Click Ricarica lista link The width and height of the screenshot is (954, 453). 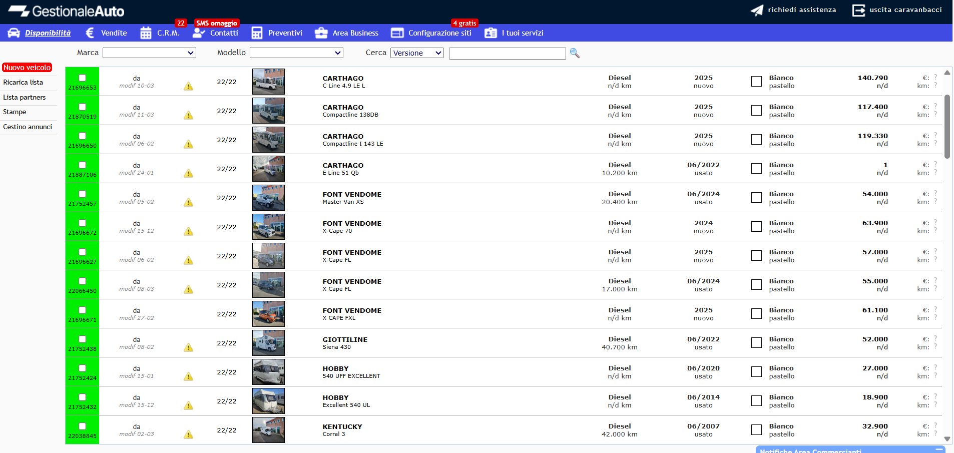pos(23,82)
